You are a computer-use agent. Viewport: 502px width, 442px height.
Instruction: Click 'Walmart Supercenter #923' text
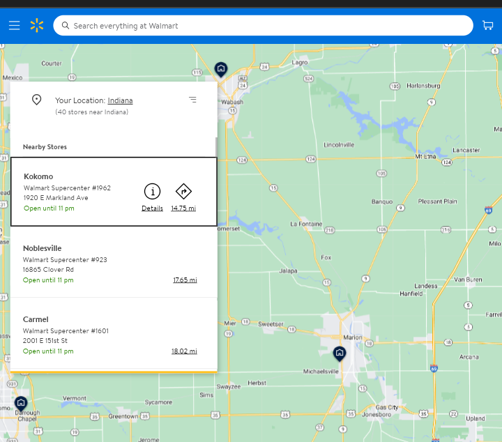65,259
